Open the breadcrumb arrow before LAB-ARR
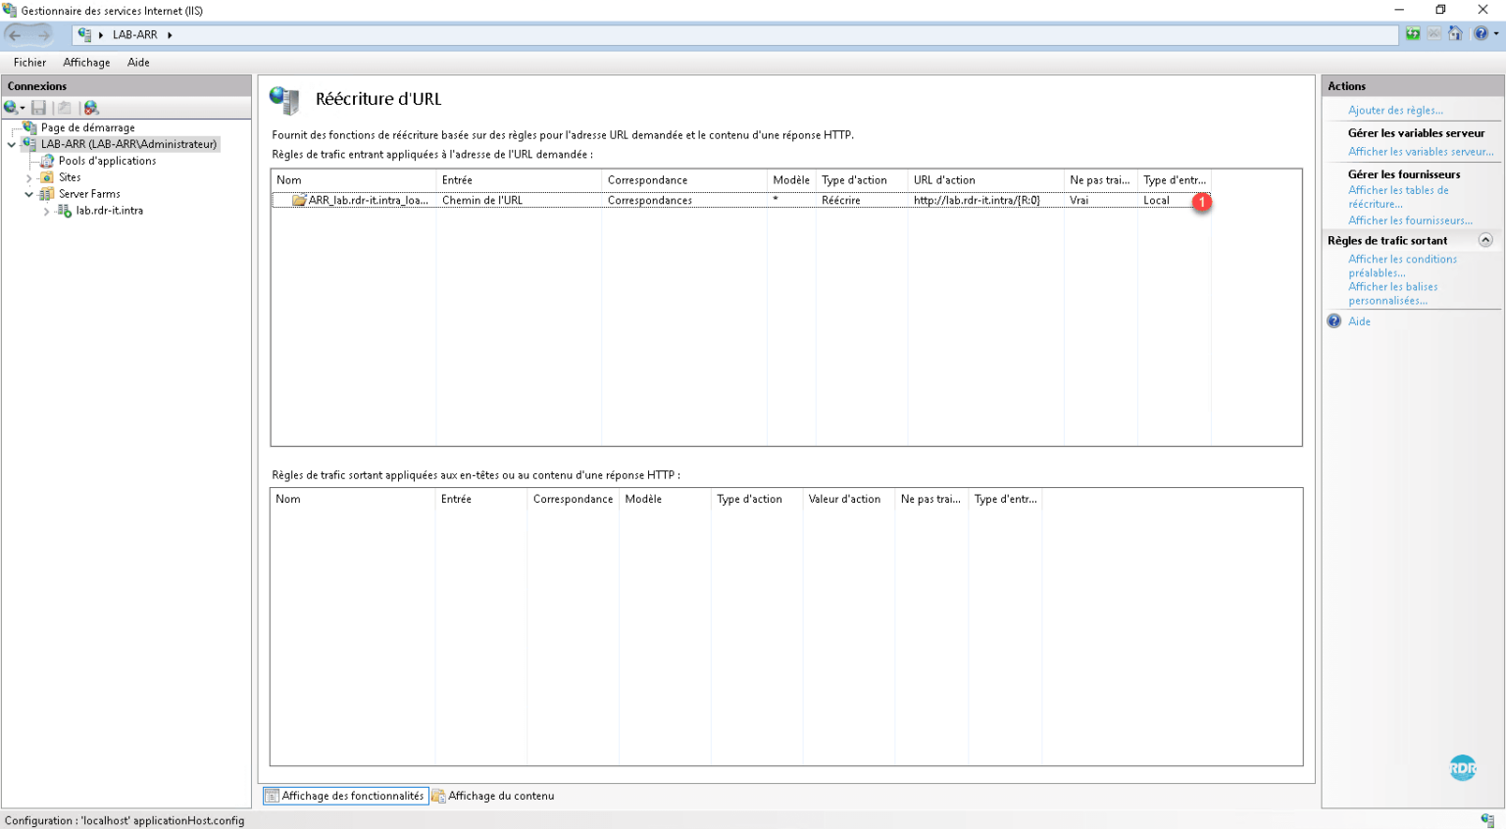 click(x=101, y=35)
